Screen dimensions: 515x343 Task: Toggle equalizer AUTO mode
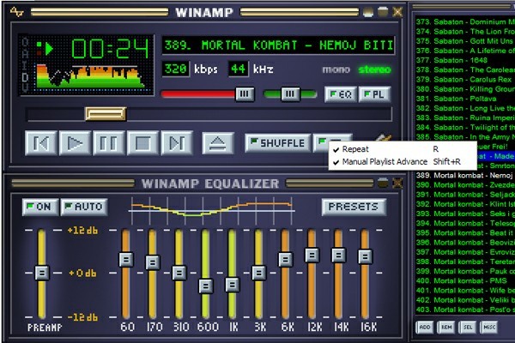pos(84,207)
